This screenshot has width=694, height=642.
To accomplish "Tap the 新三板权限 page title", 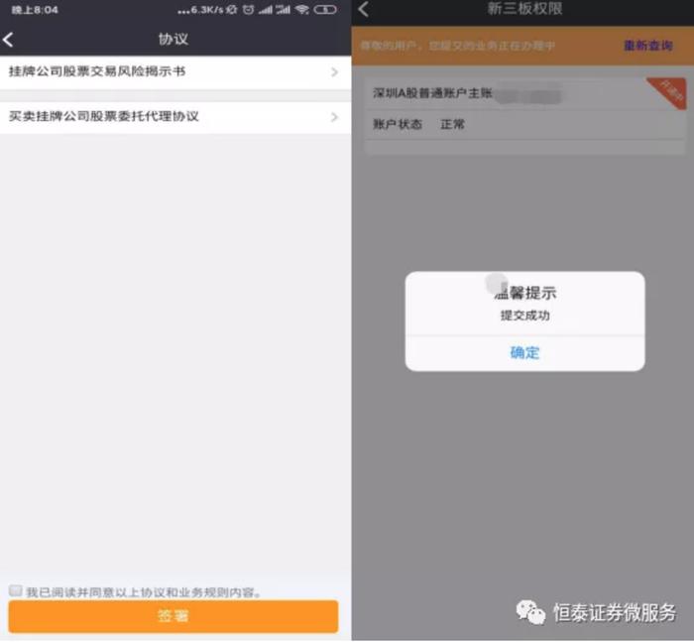I will pyautogui.click(x=524, y=8).
